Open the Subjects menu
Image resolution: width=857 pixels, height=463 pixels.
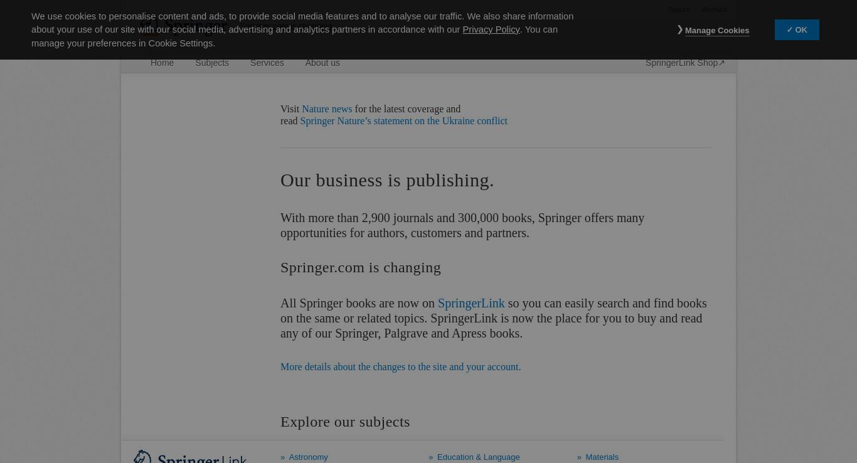212,63
